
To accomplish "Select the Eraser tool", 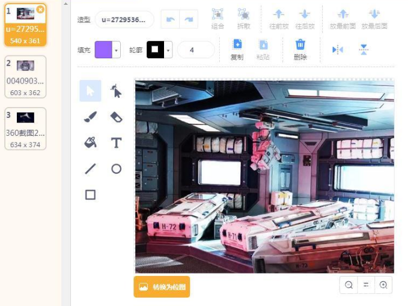I will pyautogui.click(x=116, y=117).
